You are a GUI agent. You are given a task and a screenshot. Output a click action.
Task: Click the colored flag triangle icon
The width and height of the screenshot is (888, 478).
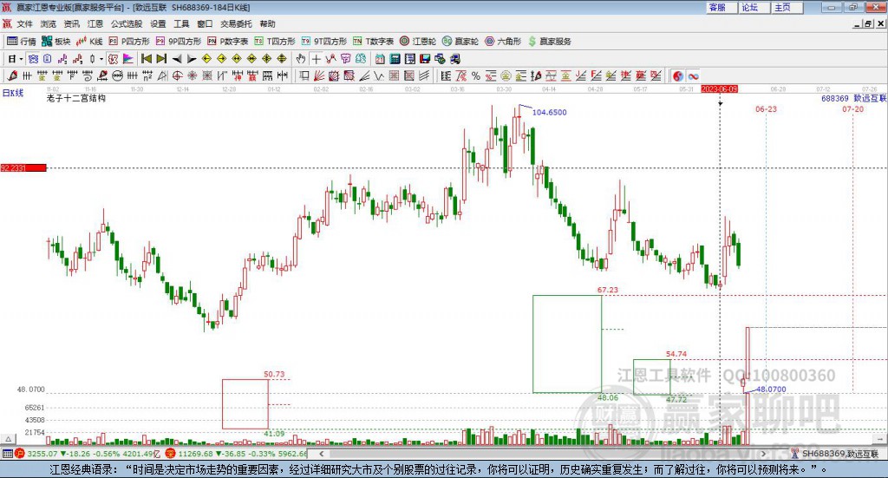tap(128, 59)
